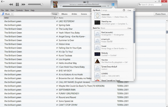Uncheck Yeah I Want You Baby checkbox

57,33
